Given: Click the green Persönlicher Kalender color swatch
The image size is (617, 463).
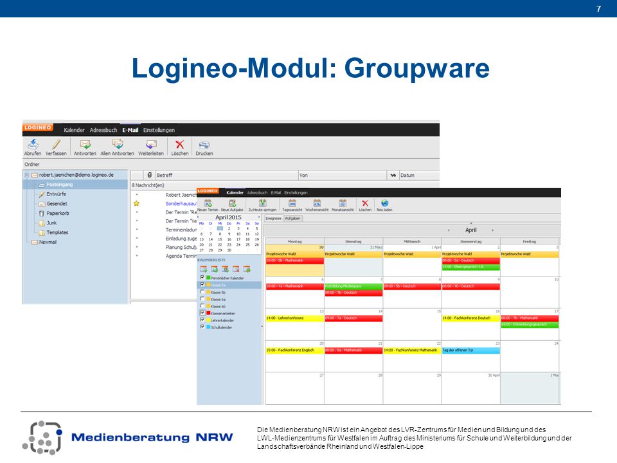Looking at the screenshot, I should (208, 278).
